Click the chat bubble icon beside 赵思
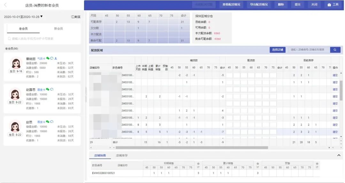Image resolution: width=345 pixels, height=183 pixels. point(52,122)
